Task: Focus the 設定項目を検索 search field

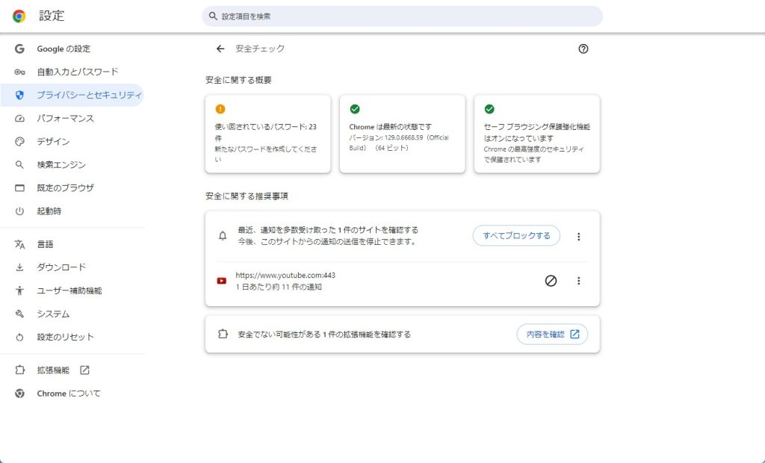Action: (x=403, y=16)
